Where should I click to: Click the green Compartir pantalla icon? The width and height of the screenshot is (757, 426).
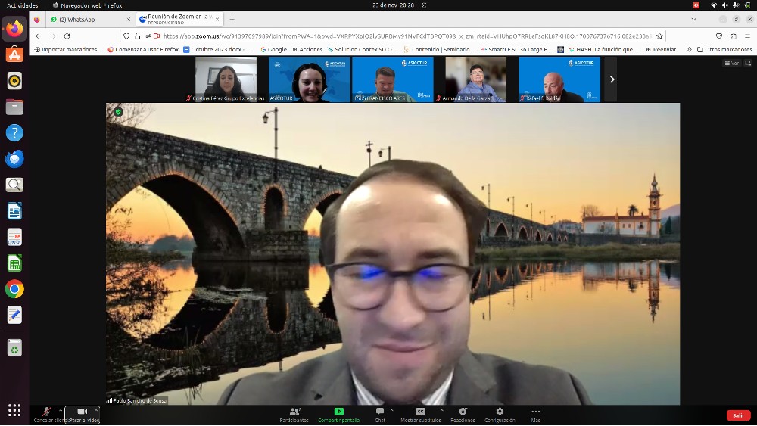click(x=338, y=412)
